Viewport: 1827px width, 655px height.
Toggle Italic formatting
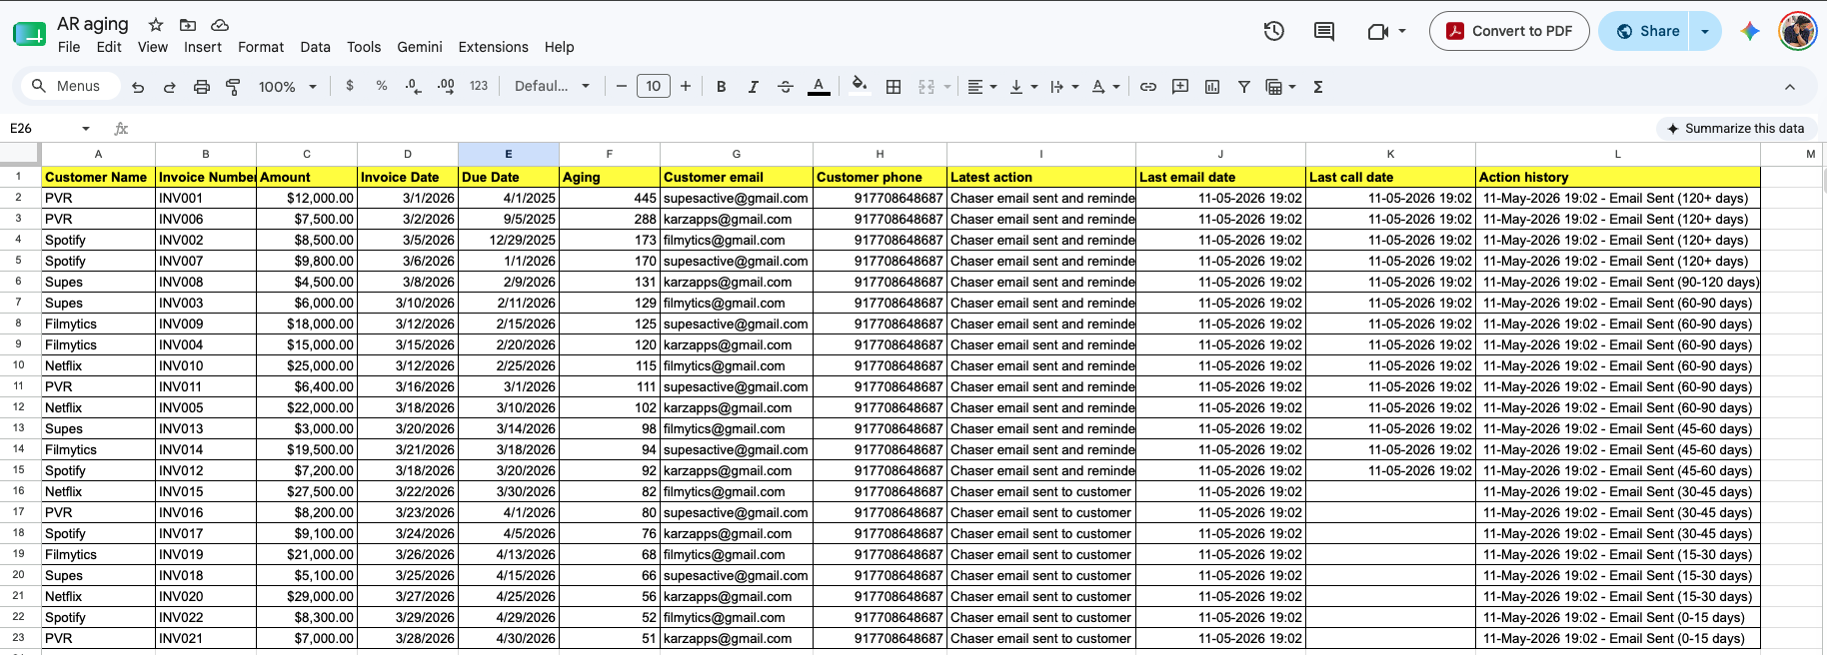pyautogui.click(x=754, y=87)
